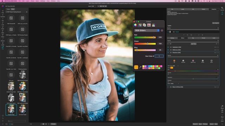
Task: Select the View tool in left toolbar
Action: tap(2, 48)
